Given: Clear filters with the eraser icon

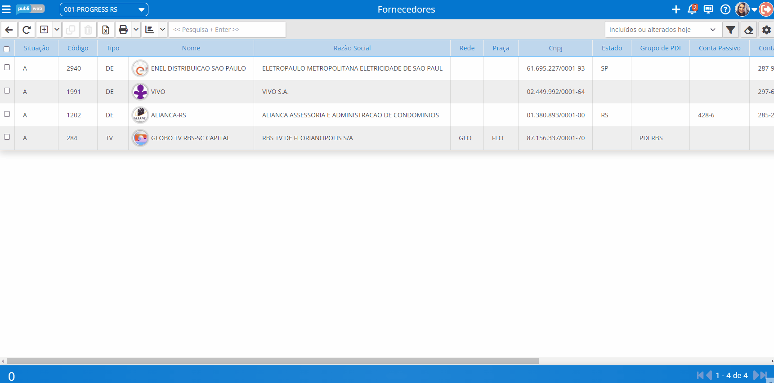Looking at the screenshot, I should click(x=749, y=30).
